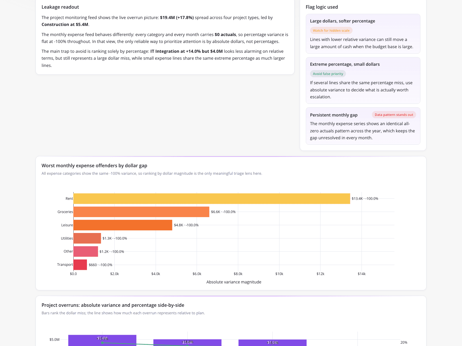Click the 'Absolute variance magnitude' axis title
462x346 pixels.
click(x=234, y=282)
